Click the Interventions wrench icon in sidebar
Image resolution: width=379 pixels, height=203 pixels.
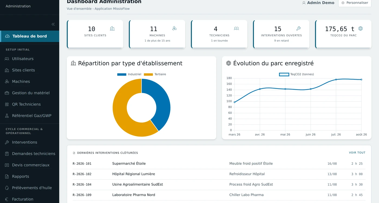point(7,142)
